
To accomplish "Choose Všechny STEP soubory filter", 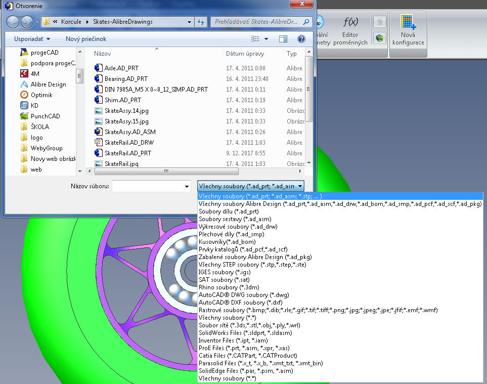I will click(340, 265).
